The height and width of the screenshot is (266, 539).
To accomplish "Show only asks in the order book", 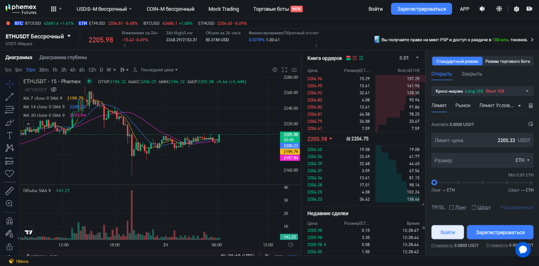I will coord(355,58).
